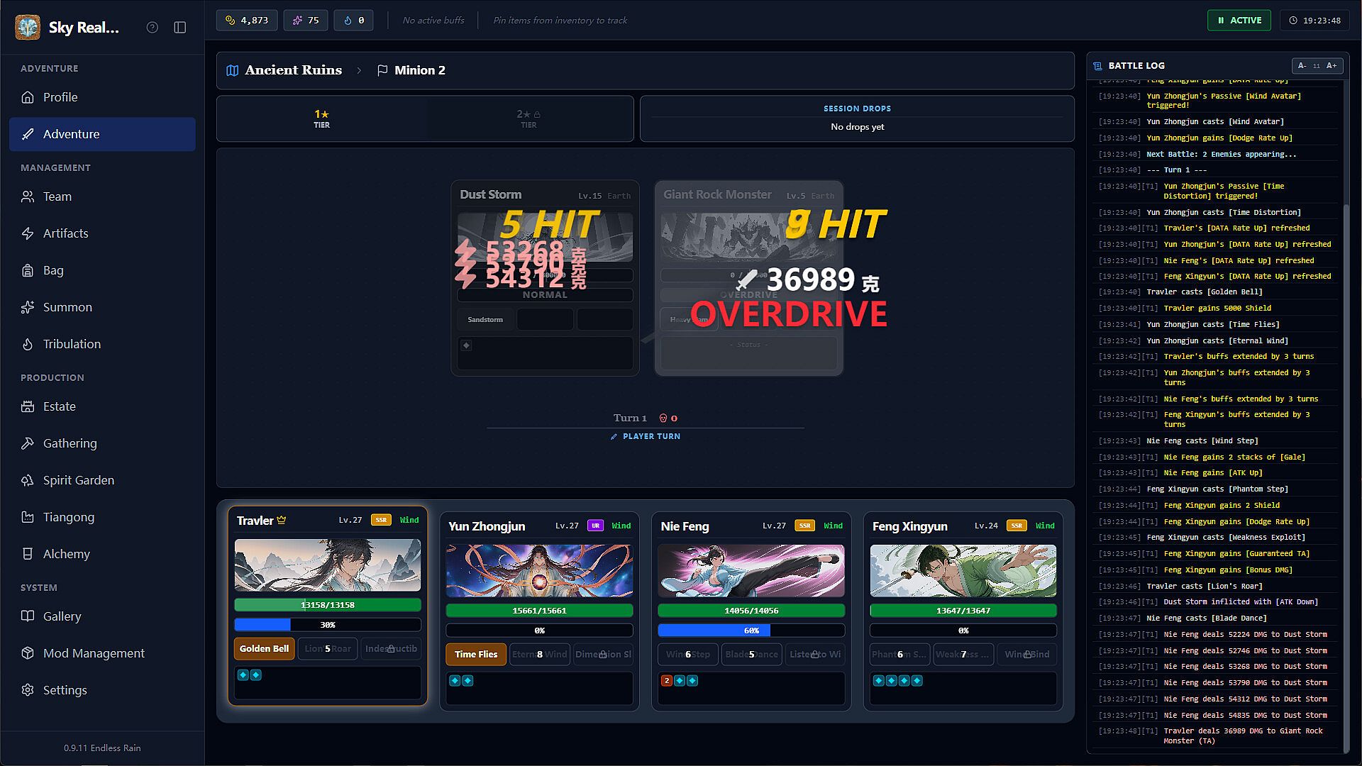Viewport: 1362px width, 766px height.
Task: Select Feng Xingyun's character portrait
Action: (963, 570)
